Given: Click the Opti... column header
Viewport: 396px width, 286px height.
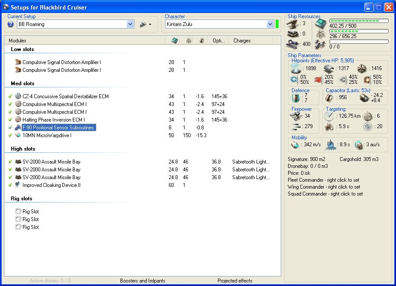Looking at the screenshot, I should (x=219, y=41).
